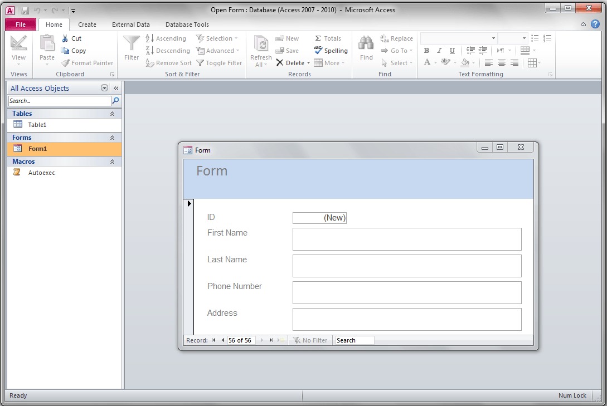Open the External Data tab
607x406 pixels.
click(x=131, y=25)
